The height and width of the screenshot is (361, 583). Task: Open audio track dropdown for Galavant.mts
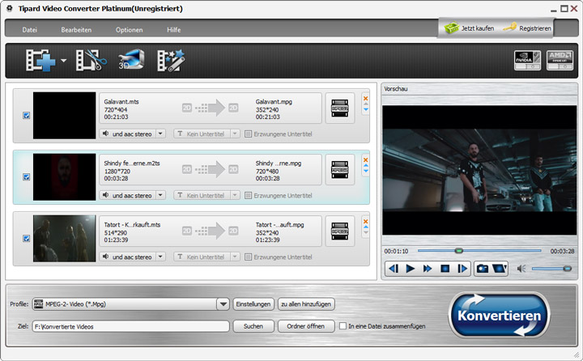pyautogui.click(x=160, y=134)
